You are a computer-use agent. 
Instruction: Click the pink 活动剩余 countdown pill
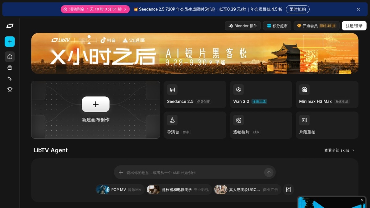[x=95, y=9]
